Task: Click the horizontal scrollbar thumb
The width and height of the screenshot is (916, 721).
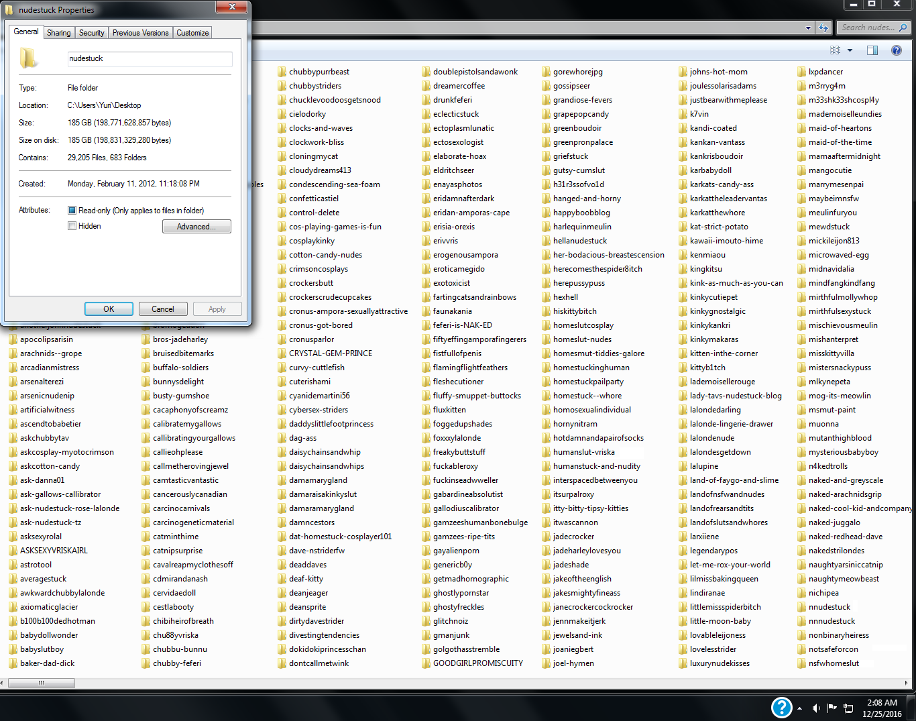Action: point(41,683)
